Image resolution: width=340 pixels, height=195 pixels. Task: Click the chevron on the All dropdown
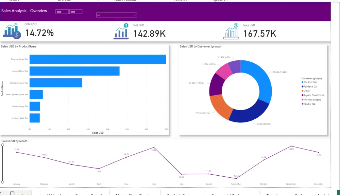135,15
